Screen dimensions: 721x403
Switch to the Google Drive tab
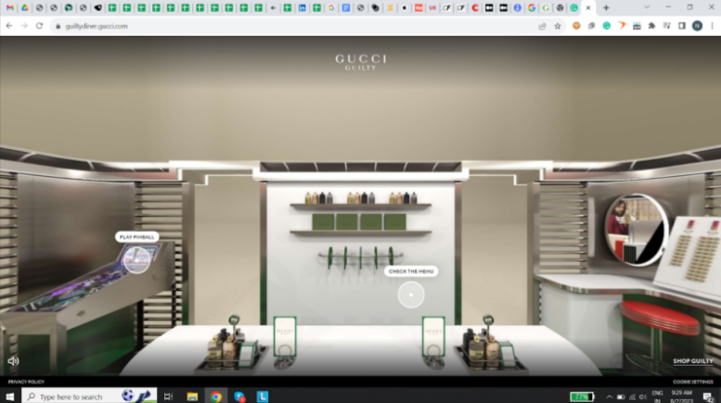(24, 7)
